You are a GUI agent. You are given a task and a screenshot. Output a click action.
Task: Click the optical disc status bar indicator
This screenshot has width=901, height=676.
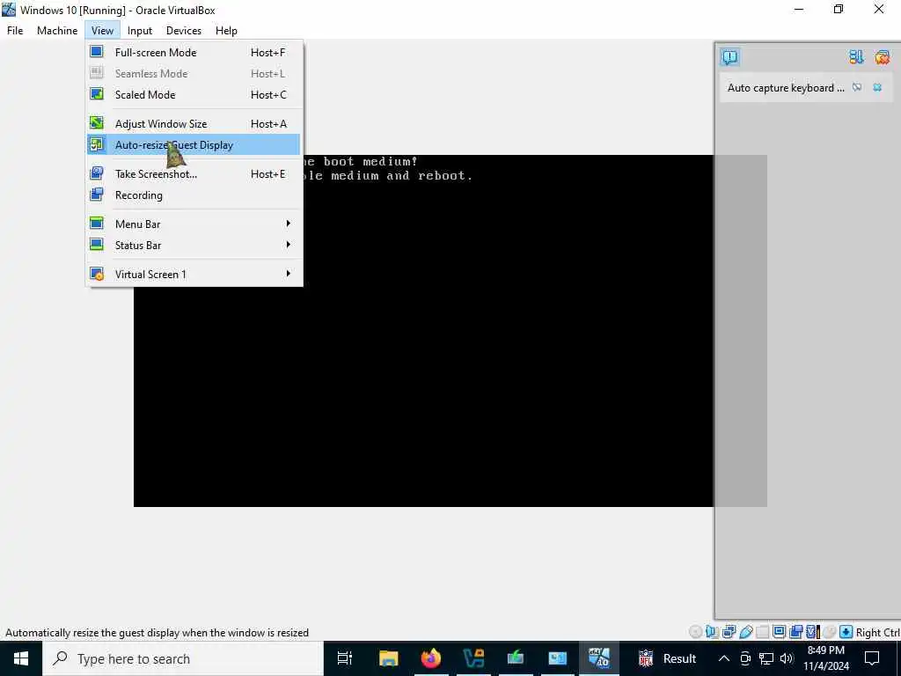click(x=695, y=632)
